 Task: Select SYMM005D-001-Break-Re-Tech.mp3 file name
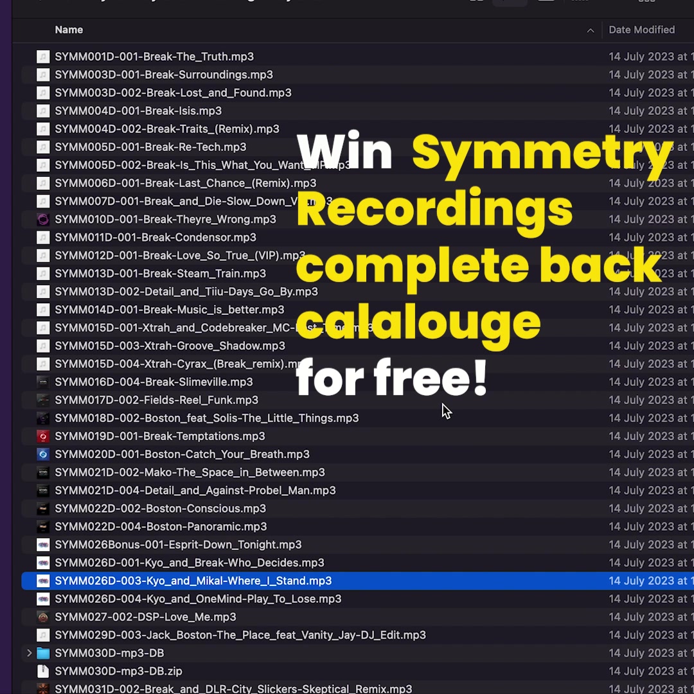click(x=150, y=147)
